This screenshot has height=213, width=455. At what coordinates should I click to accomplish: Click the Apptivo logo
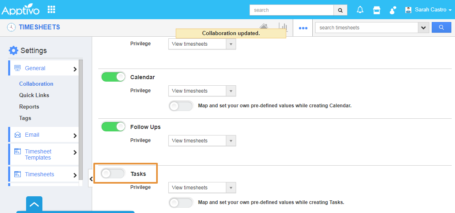click(21, 10)
